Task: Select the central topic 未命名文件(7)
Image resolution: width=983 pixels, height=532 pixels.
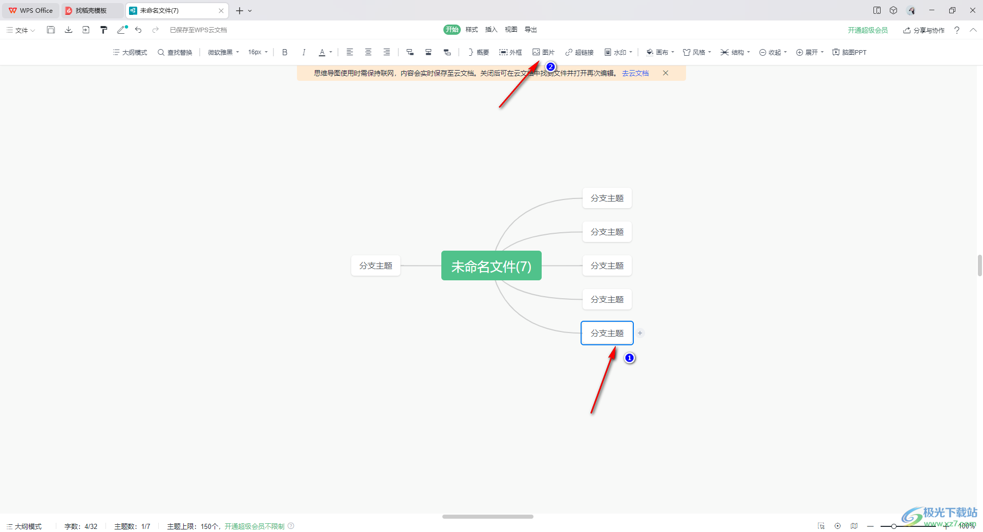Action: [491, 265]
